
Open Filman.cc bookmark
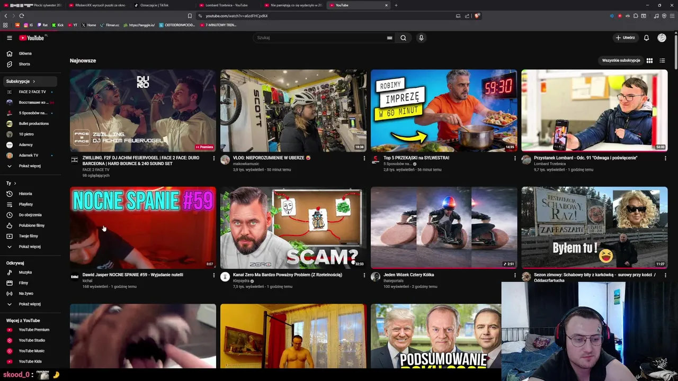point(109,25)
